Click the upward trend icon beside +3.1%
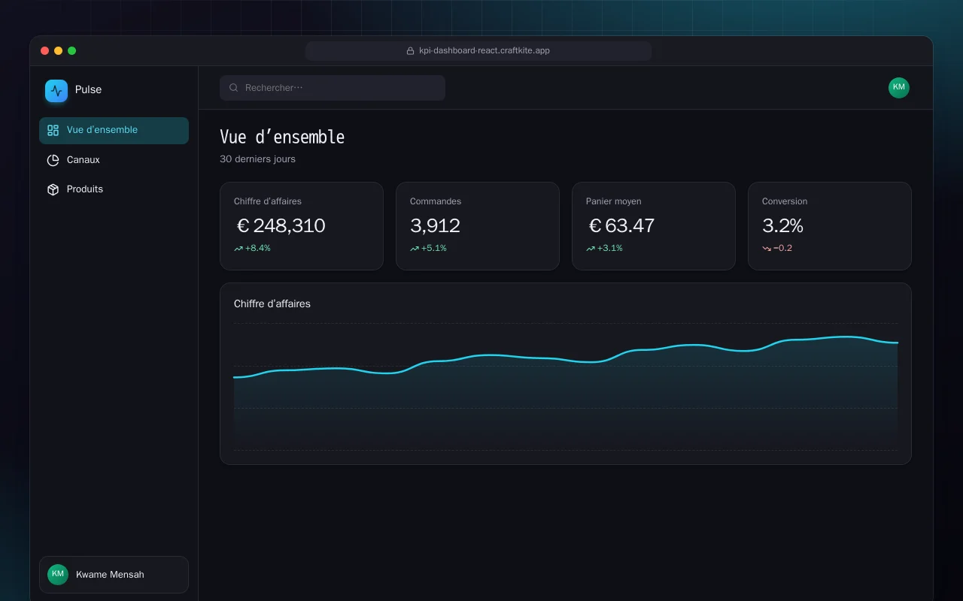Viewport: 963px width, 601px height. [x=591, y=249]
